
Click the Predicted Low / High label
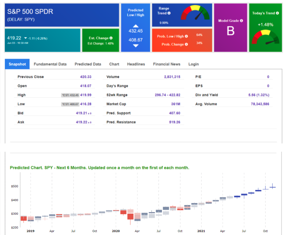point(136,13)
